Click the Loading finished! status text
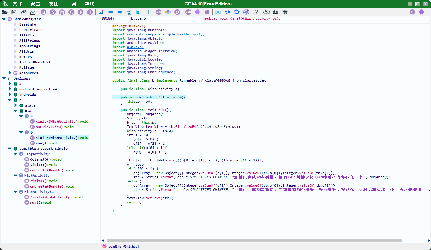 (x=124, y=247)
